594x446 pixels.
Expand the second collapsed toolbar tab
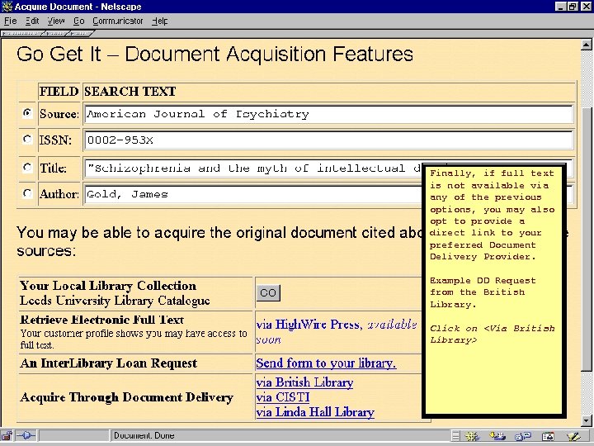coord(56,34)
